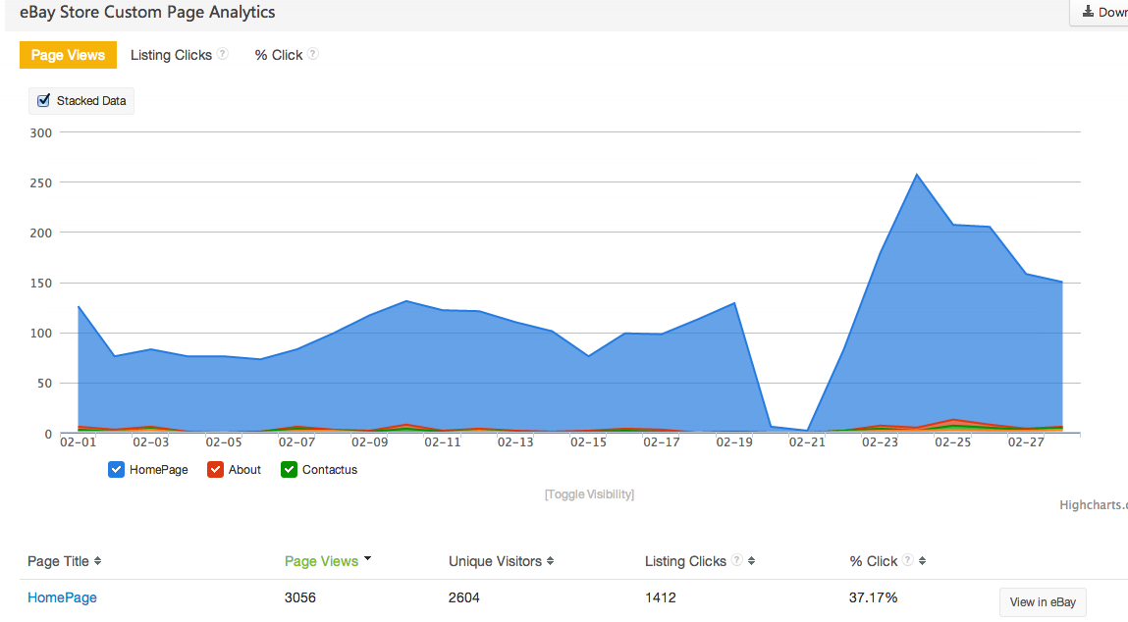Select the Page Views tab
Viewport: 1128px width, 622px height.
point(68,55)
